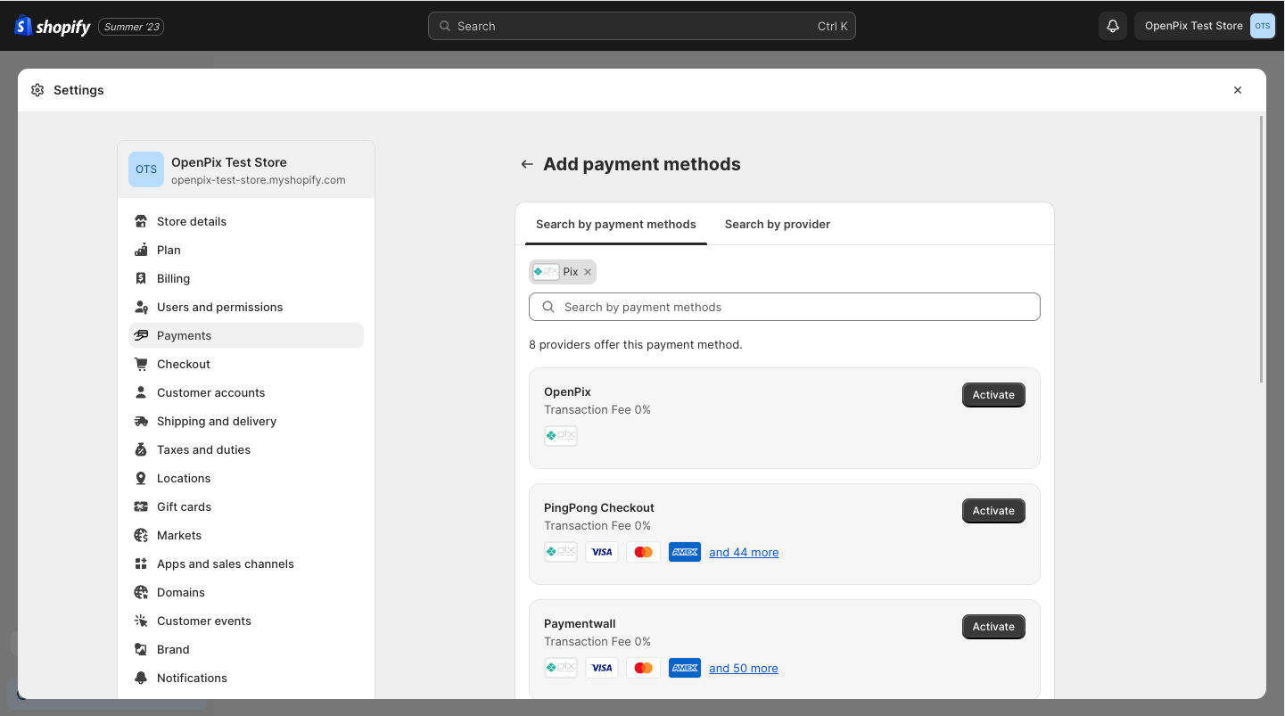Remove the Pix filter tag
This screenshot has height=716, width=1285.
pyautogui.click(x=587, y=271)
